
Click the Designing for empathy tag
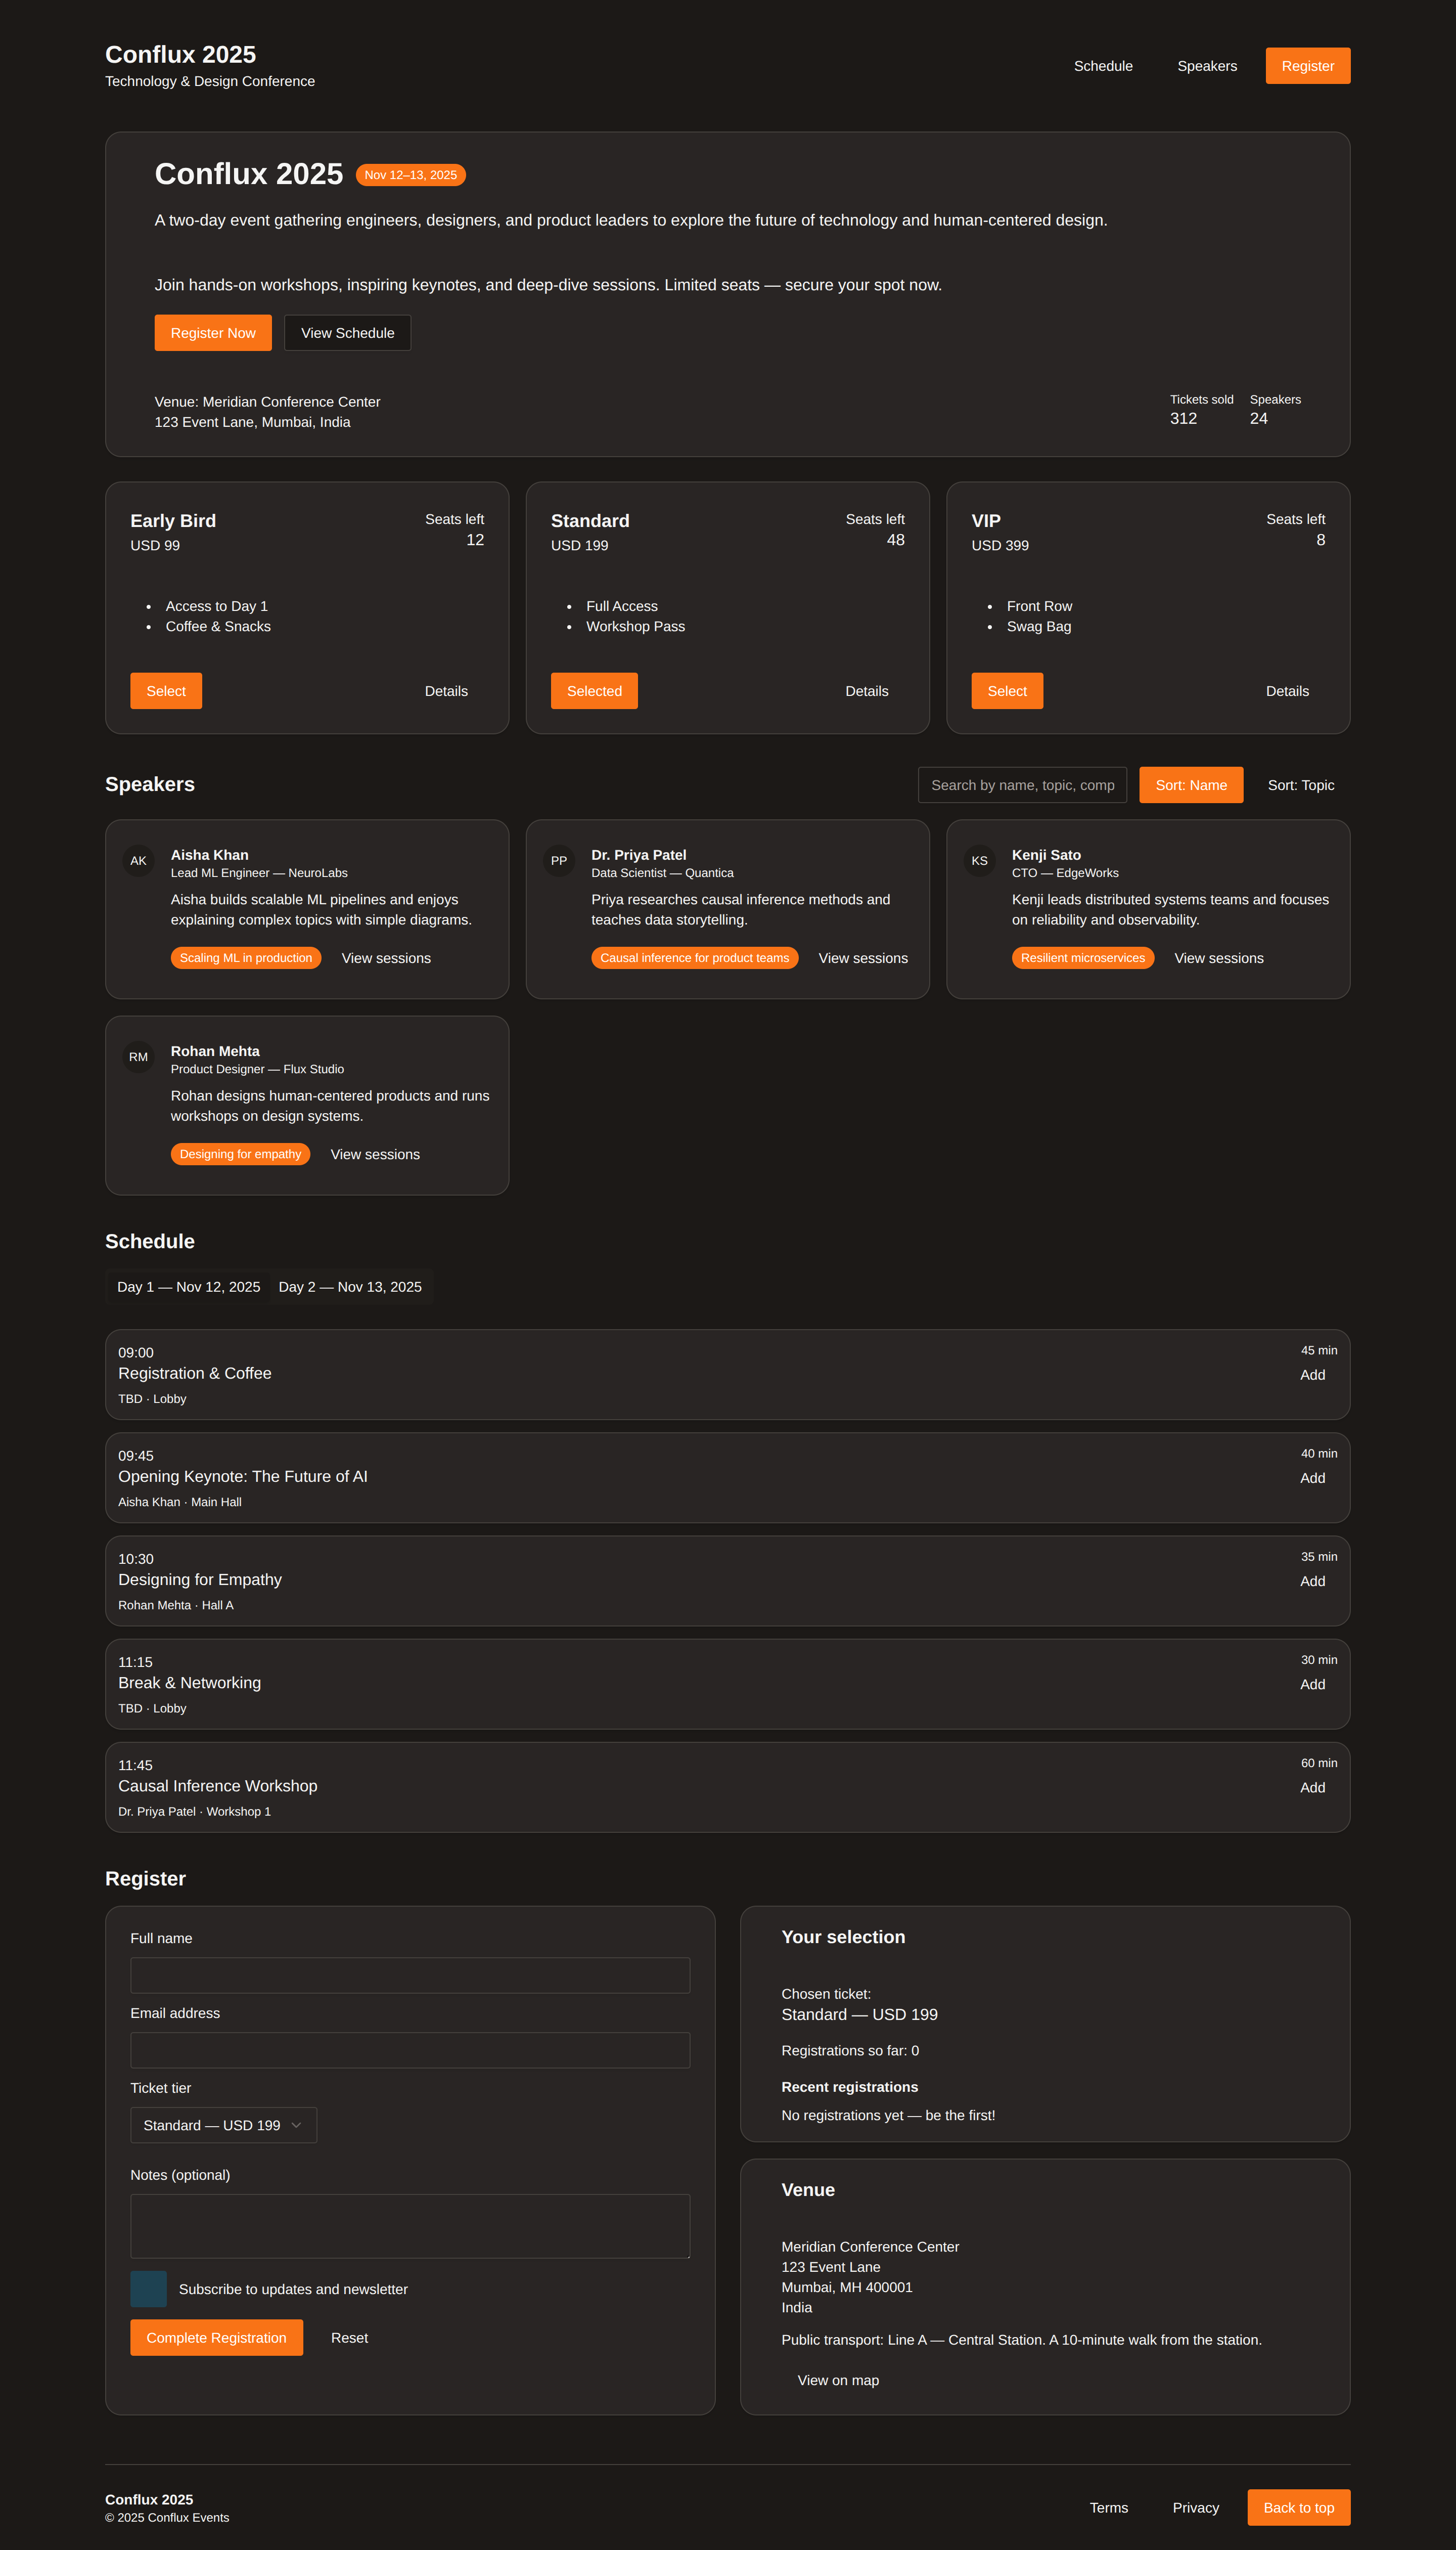pyautogui.click(x=240, y=1154)
